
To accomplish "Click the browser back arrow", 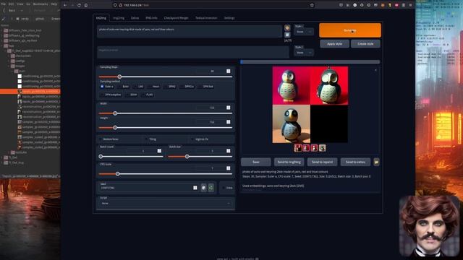I will [65, 5].
